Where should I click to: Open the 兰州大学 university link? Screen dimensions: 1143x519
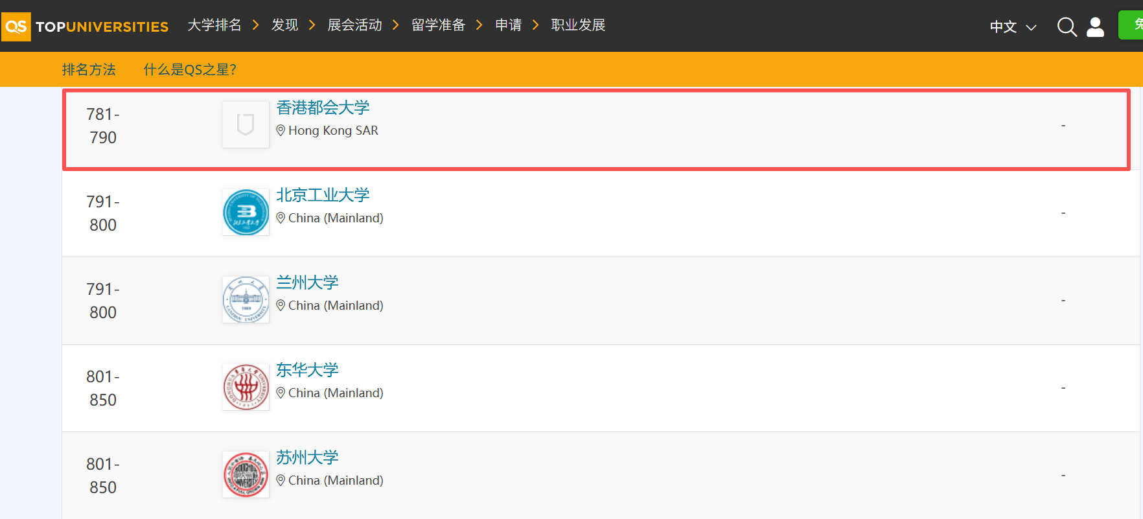click(307, 283)
